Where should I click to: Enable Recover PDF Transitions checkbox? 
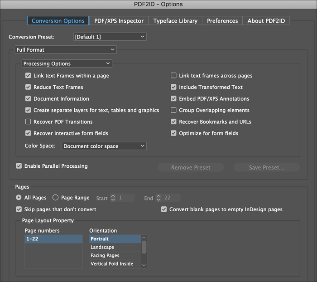coord(28,122)
